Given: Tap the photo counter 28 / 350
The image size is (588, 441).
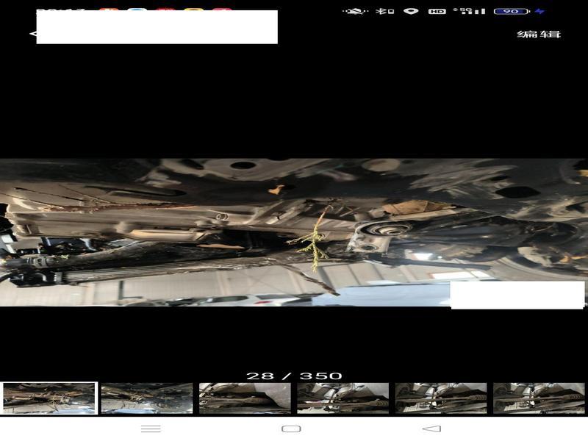Looking at the screenshot, I should (x=294, y=376).
